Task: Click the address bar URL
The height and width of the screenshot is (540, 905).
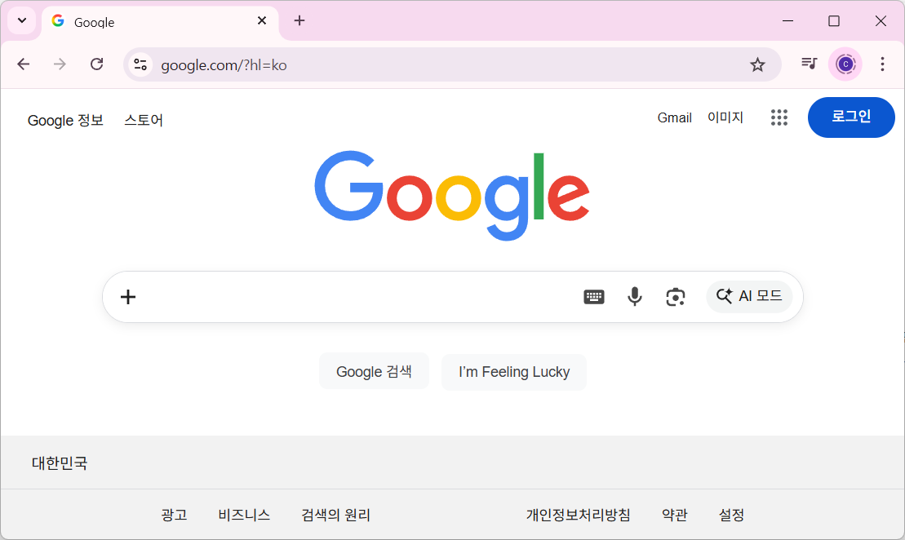Action: [x=224, y=65]
